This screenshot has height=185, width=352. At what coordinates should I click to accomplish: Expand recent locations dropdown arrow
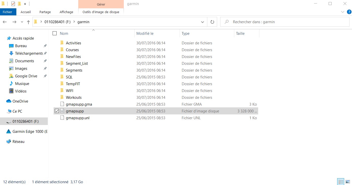[x=22, y=22]
